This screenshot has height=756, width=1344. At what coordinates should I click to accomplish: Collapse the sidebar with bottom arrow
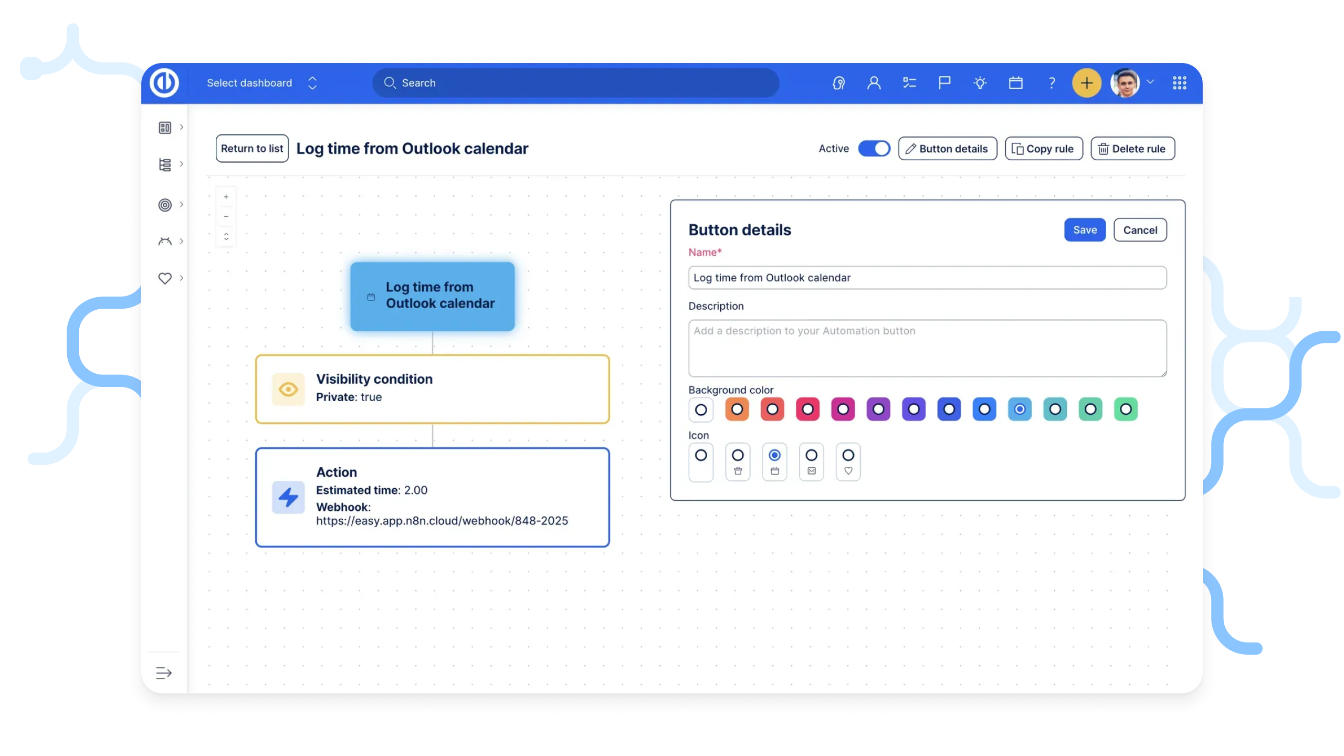[163, 673]
